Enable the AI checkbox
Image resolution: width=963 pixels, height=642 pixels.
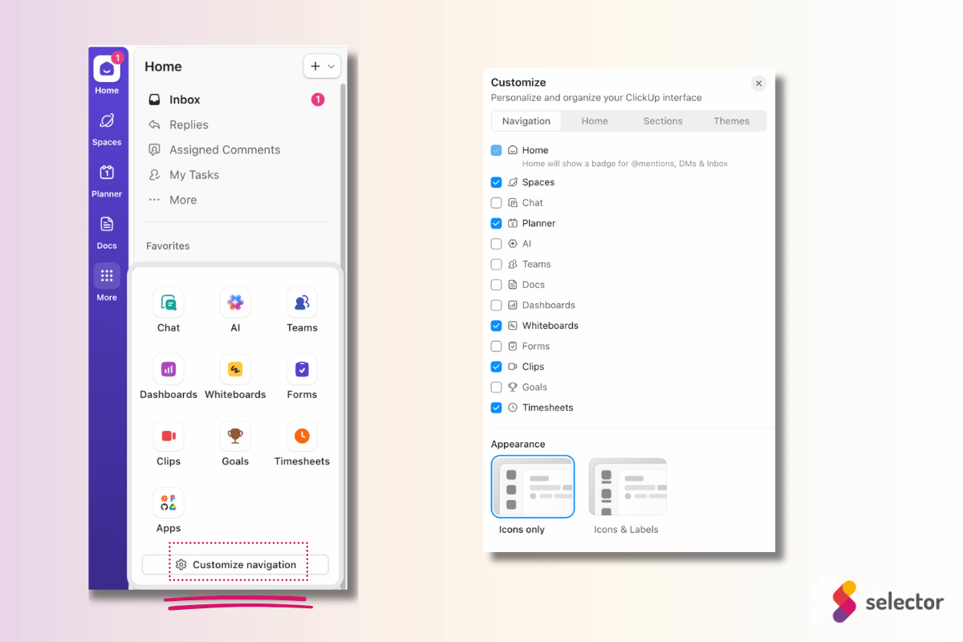(496, 244)
